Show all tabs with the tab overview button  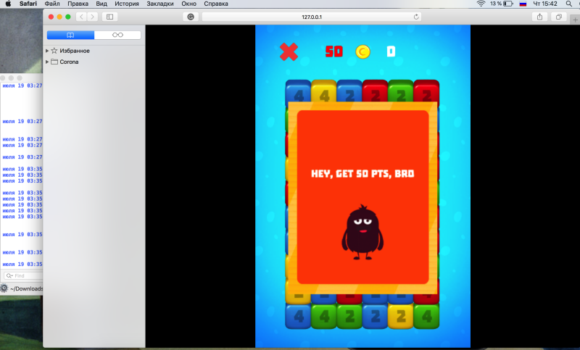(558, 17)
